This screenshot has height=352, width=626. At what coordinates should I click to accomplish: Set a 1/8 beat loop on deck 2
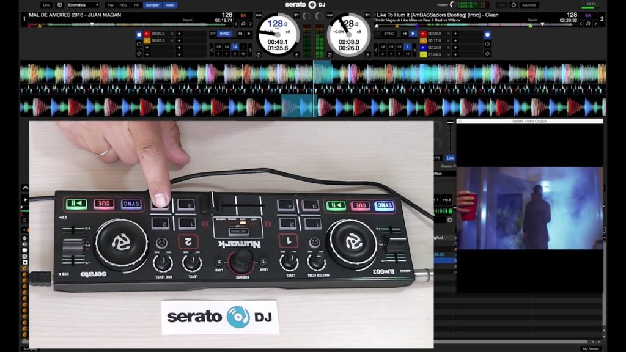383,47
